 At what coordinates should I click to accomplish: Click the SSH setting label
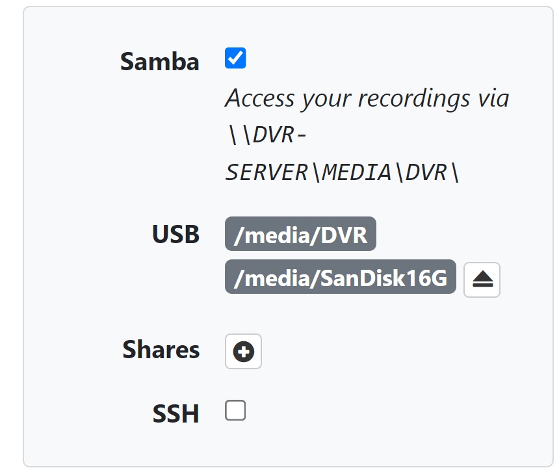[175, 414]
